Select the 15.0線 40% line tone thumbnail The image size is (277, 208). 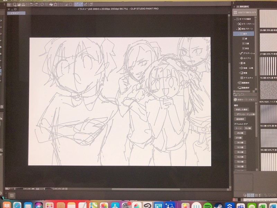click(x=268, y=66)
